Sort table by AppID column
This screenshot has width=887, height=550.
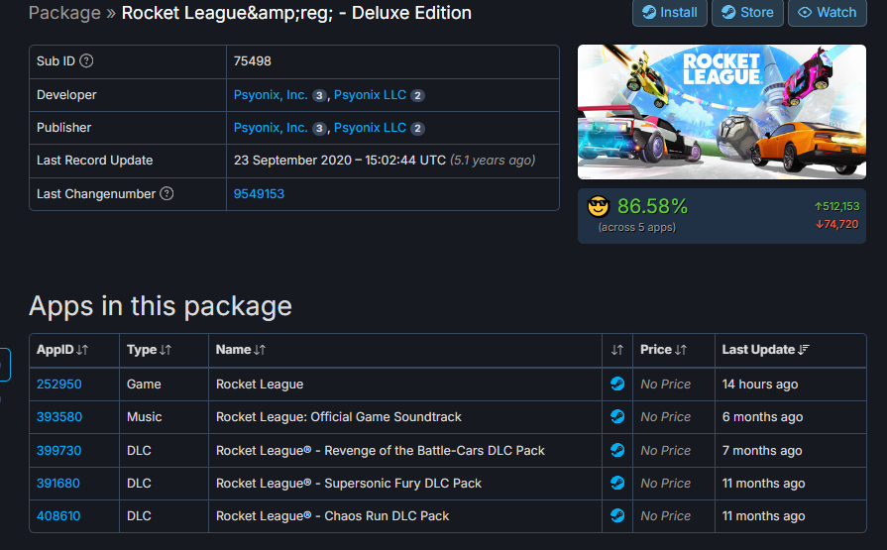click(62, 350)
